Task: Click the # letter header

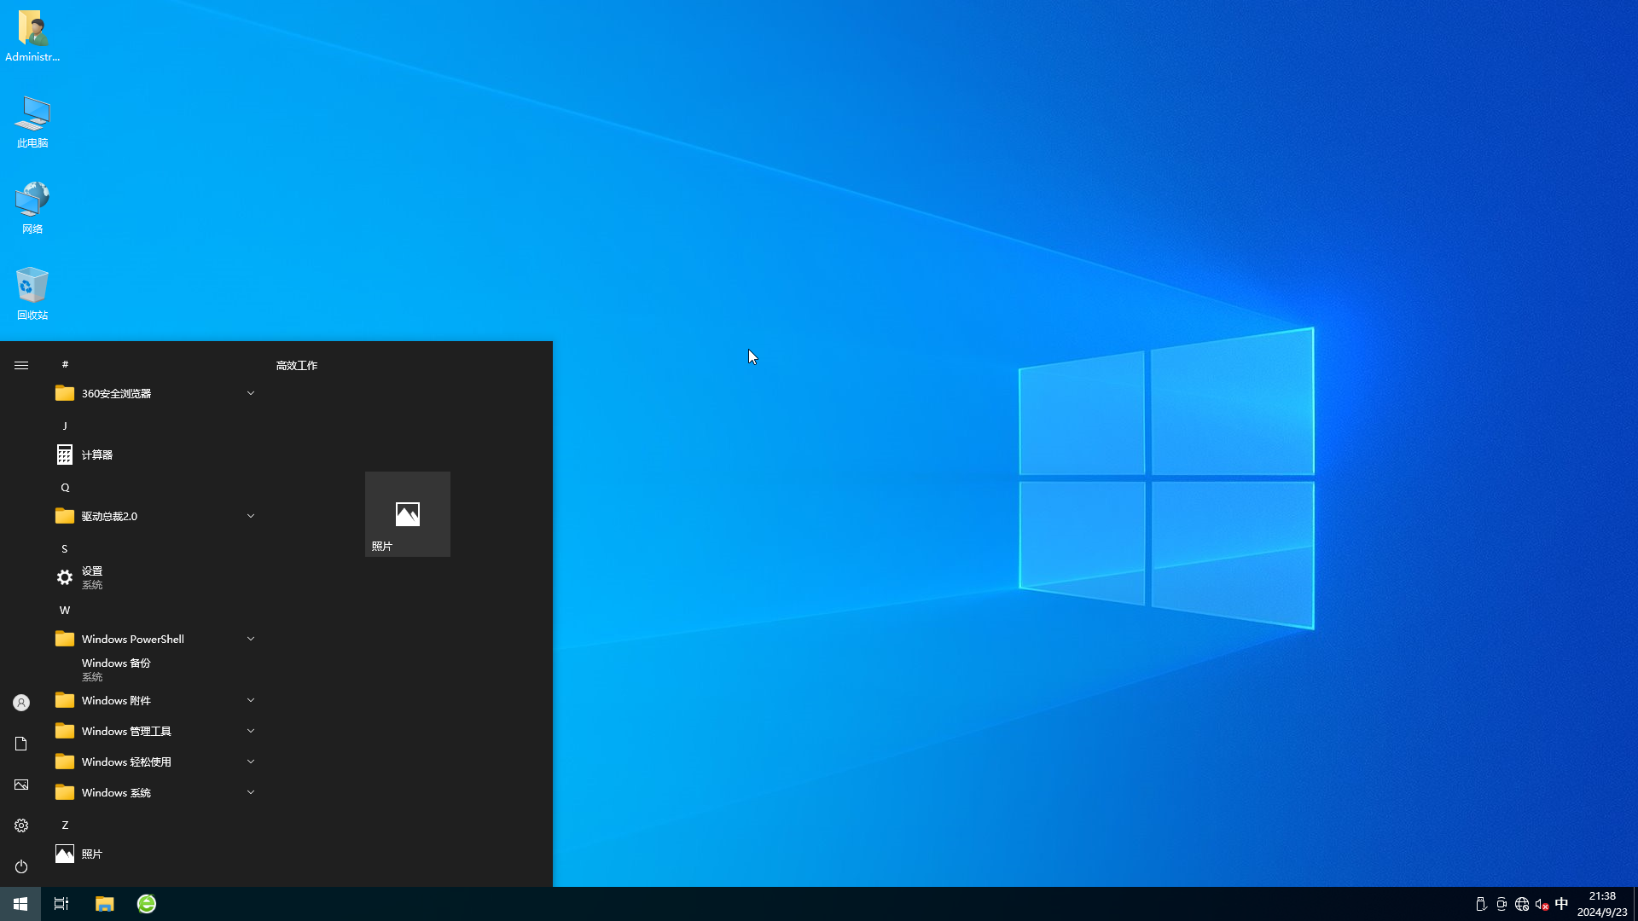Action: 65,364
